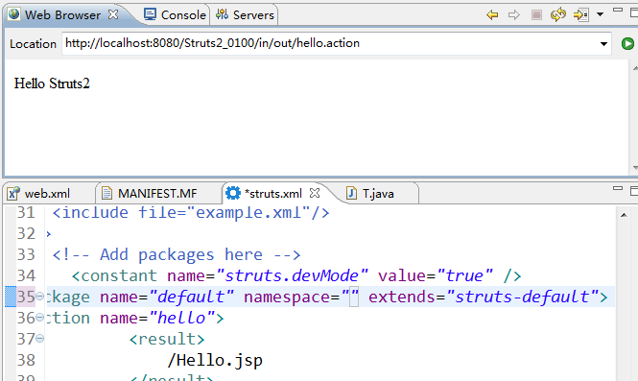Click the "true" value on line 34
638x381 pixels.
[464, 276]
